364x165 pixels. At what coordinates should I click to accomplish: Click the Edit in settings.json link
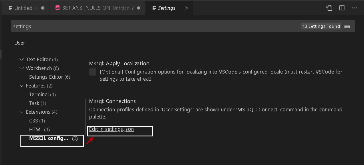[x=111, y=129]
